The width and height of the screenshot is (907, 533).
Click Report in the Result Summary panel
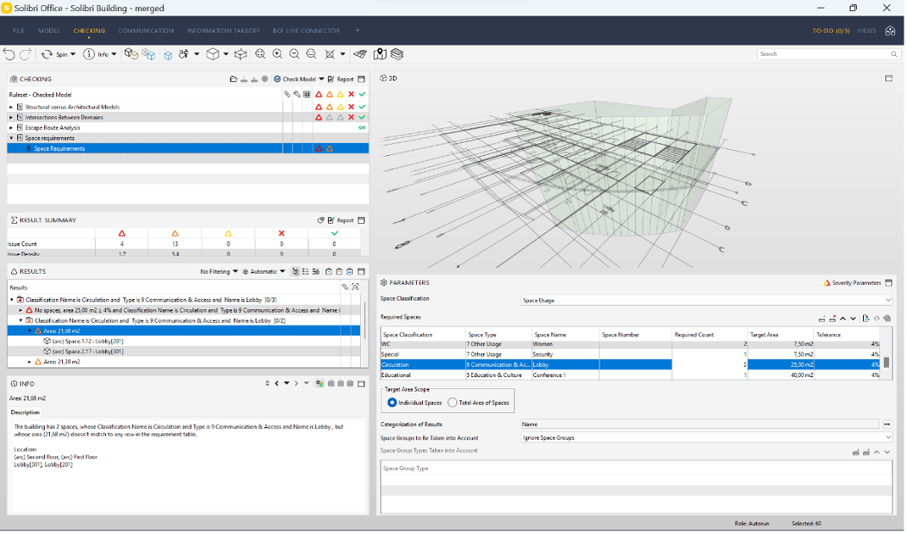[341, 220]
